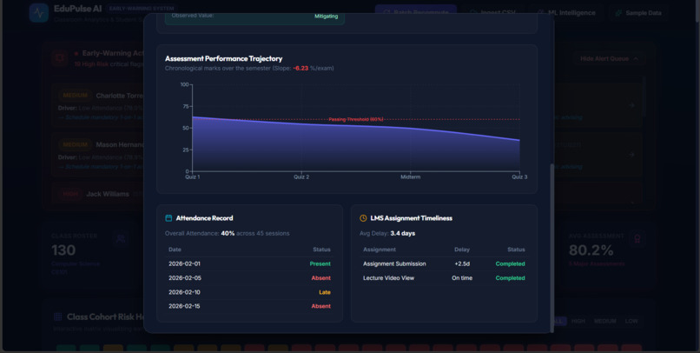700x353 pixels.
Task: Click the 2026-02-05 date cell
Action: point(185,278)
